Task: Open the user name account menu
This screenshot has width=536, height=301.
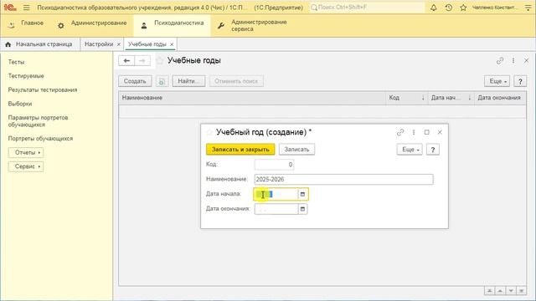Action: [x=495, y=8]
